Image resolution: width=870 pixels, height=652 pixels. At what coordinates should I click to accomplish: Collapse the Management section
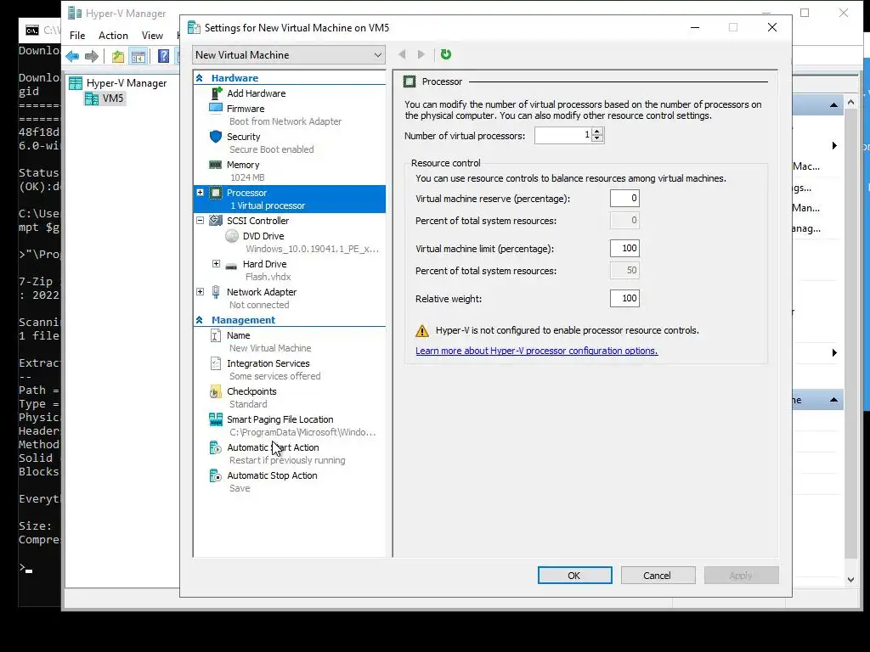tap(199, 320)
